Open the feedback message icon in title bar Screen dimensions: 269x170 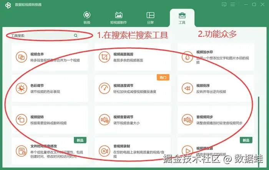[224, 4]
